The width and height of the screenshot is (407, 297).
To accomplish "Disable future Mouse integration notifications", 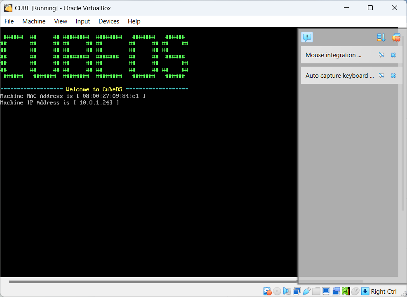I will coord(382,55).
